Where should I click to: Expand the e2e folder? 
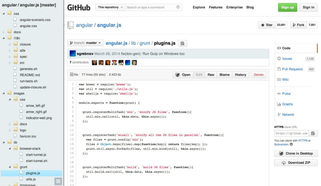[10, 50]
